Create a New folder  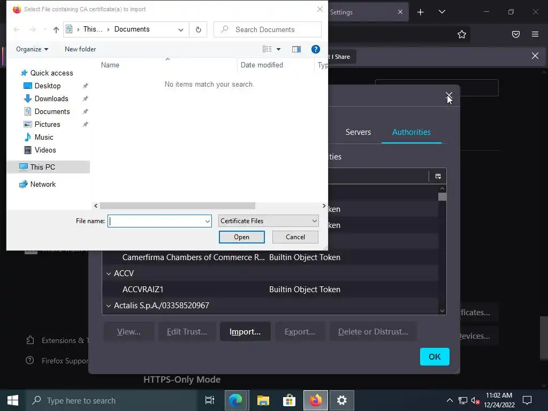[x=80, y=49]
